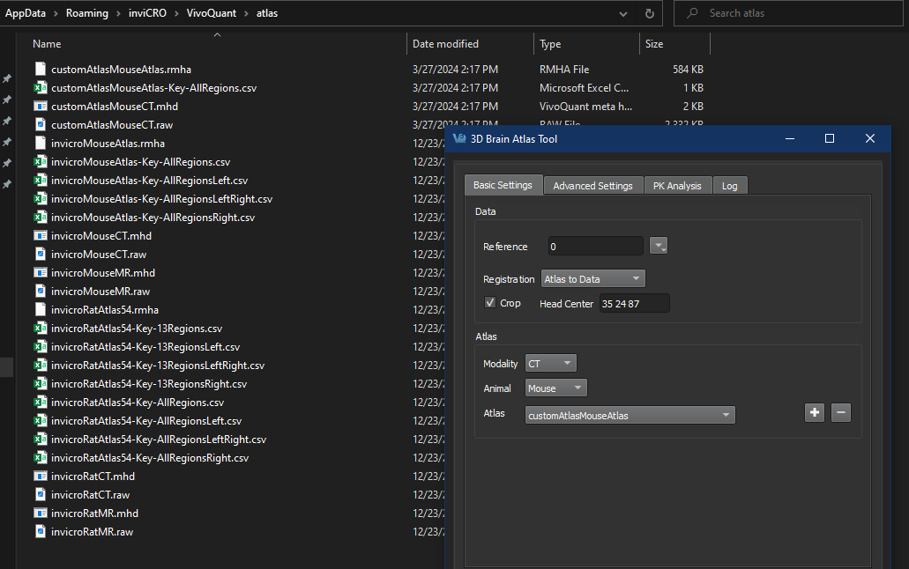Open the Atlas dropdown showing customAtlasMouseAtlas
909x569 pixels.
coord(630,414)
